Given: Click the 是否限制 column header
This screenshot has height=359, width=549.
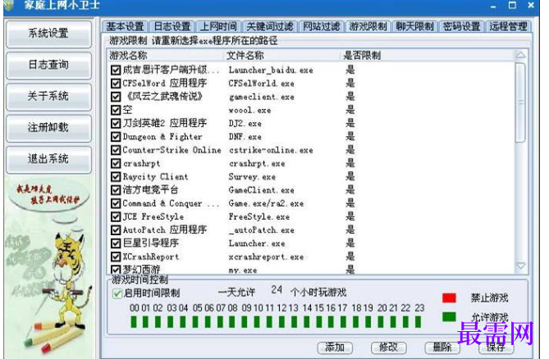Looking at the screenshot, I should point(428,55).
